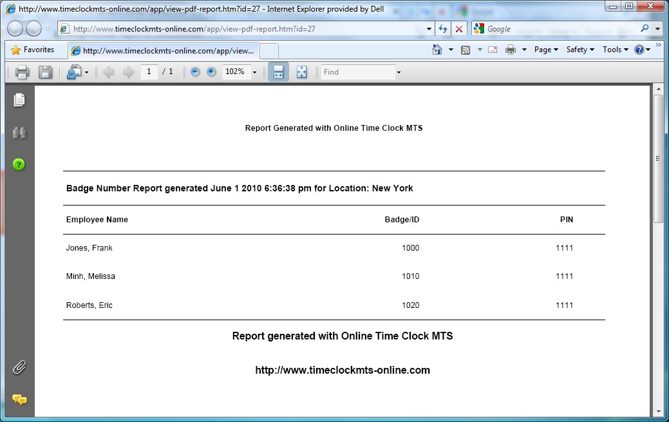Go to the previous PDF page
This screenshot has height=422, width=669.
point(108,72)
